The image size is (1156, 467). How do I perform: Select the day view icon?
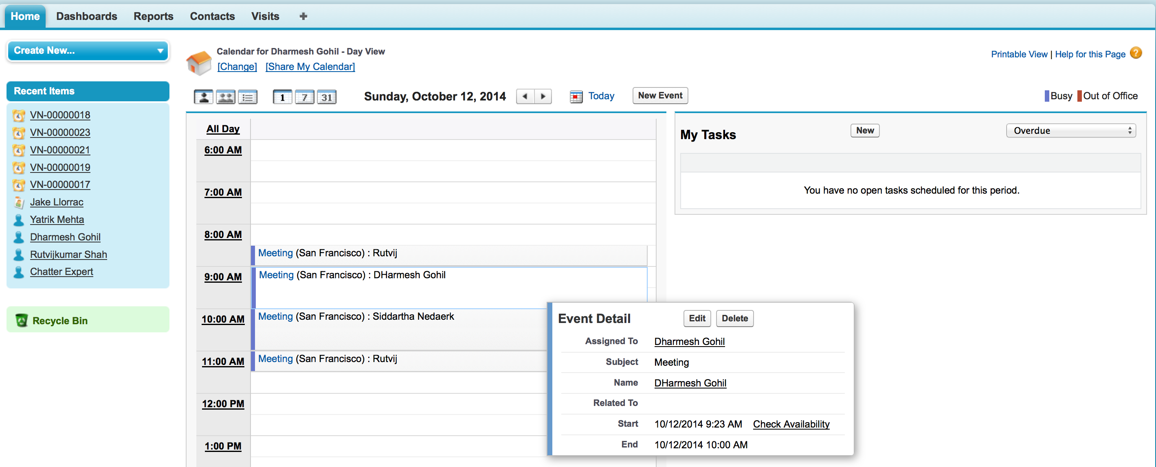click(282, 97)
